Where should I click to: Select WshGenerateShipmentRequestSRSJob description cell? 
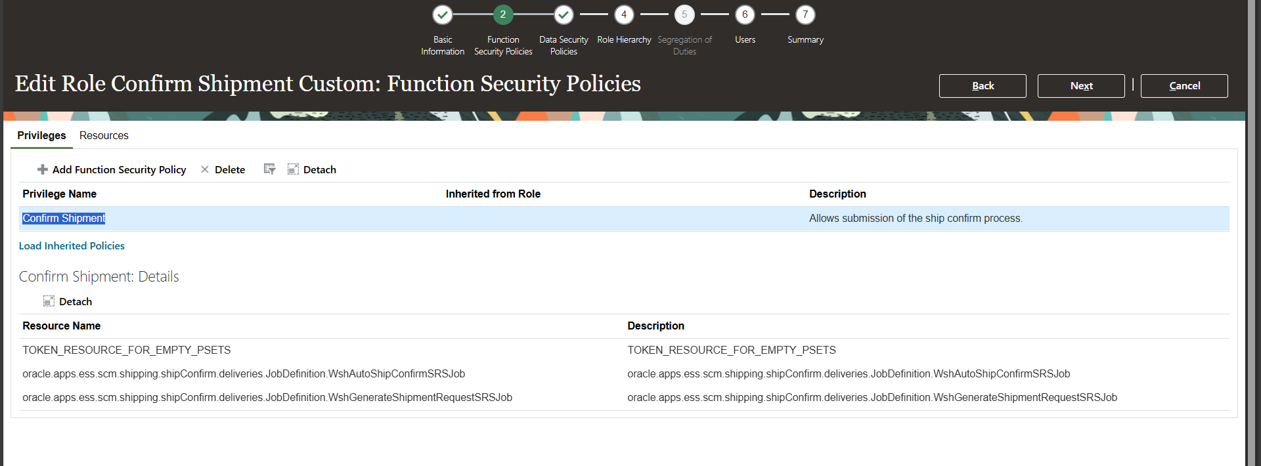pos(872,397)
